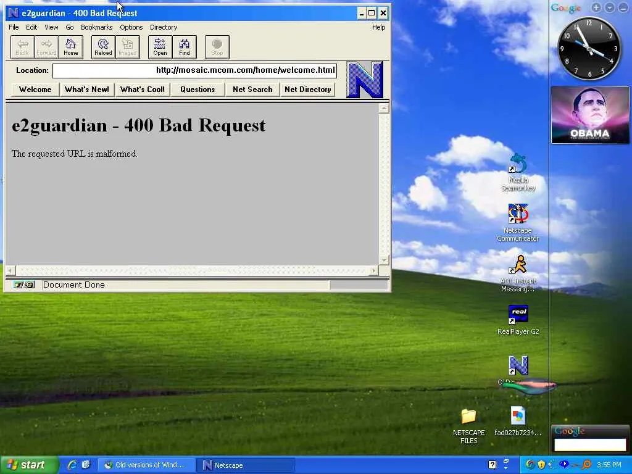Open the Directory menu

pos(164,27)
